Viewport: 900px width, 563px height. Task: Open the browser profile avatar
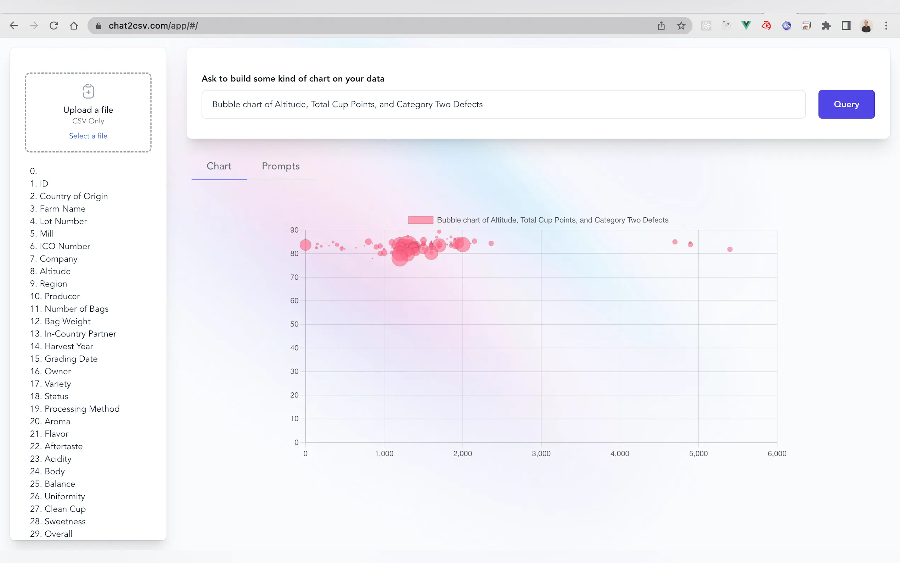866,25
